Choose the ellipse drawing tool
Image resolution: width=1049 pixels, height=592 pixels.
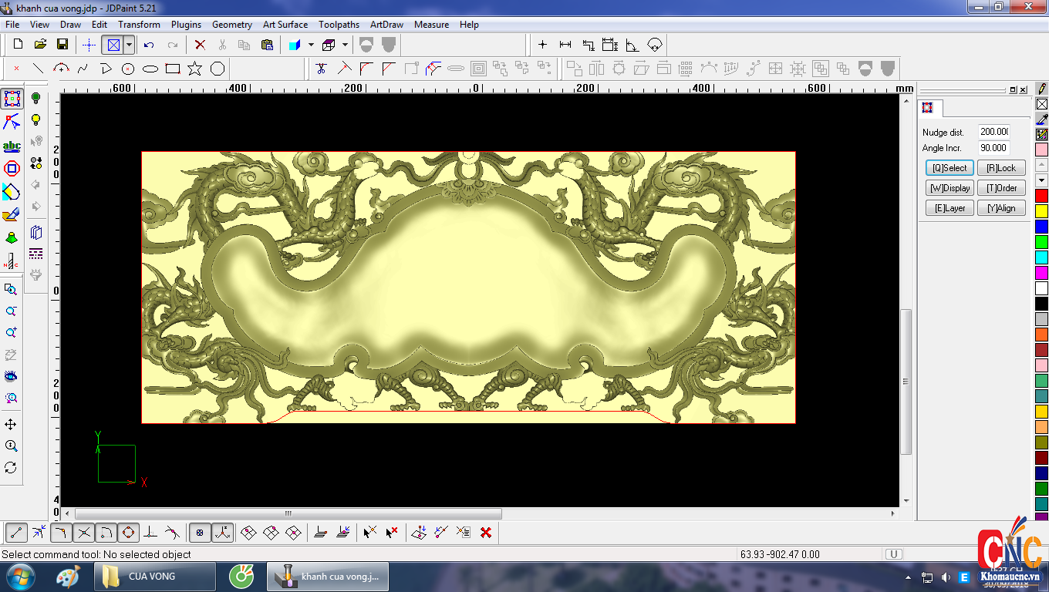coord(150,69)
